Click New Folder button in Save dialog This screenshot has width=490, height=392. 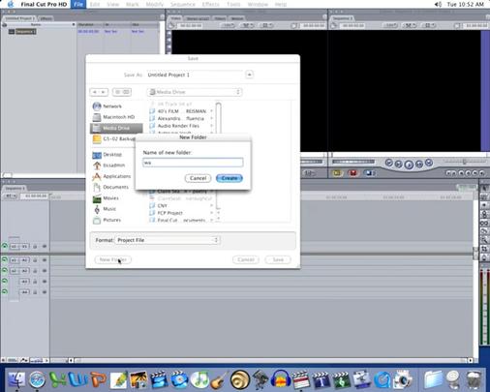click(113, 259)
